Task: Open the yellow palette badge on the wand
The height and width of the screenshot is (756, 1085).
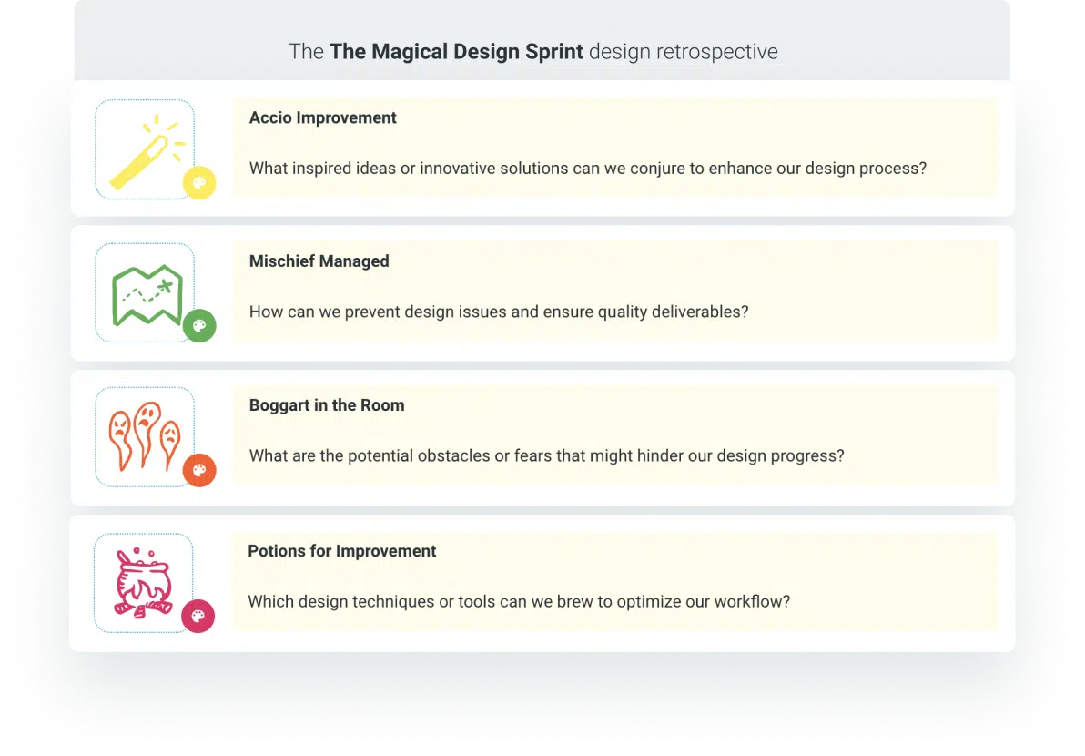Action: coord(199,183)
